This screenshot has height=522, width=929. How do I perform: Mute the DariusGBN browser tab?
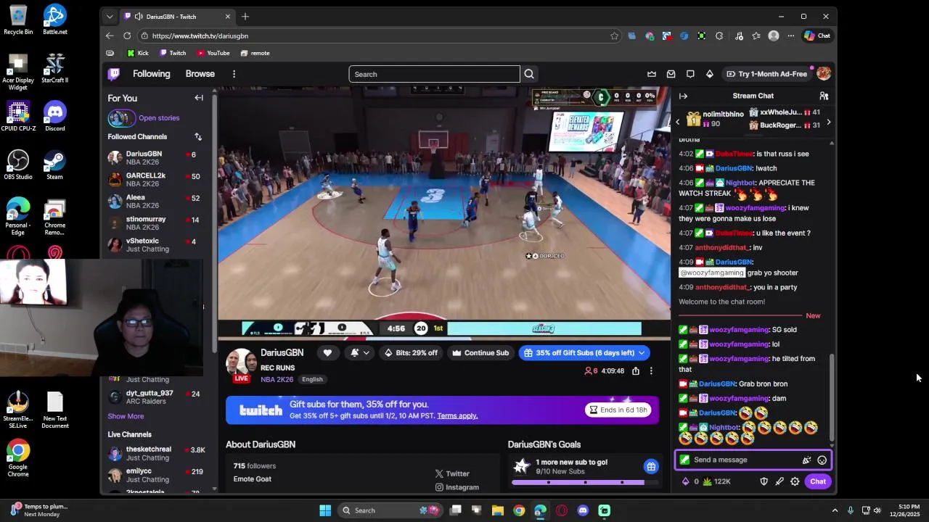(139, 17)
